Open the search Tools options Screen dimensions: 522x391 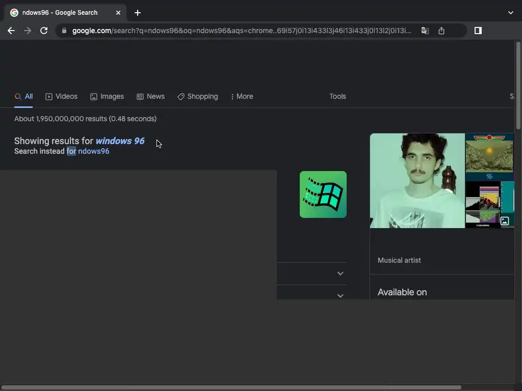337,96
